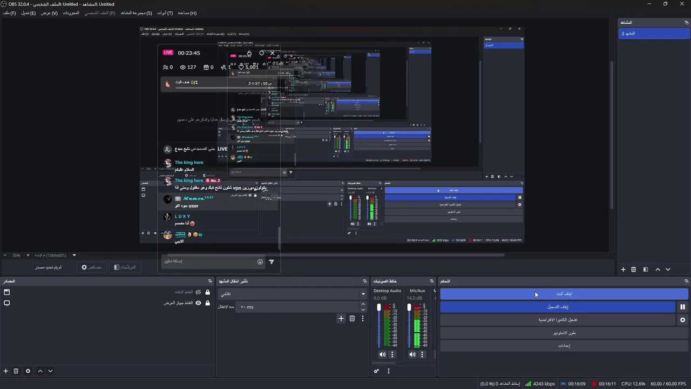
Task: Undock the Controls panel via float icon
Action: click(687, 281)
